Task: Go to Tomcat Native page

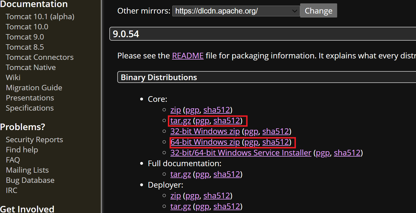Action: point(31,67)
